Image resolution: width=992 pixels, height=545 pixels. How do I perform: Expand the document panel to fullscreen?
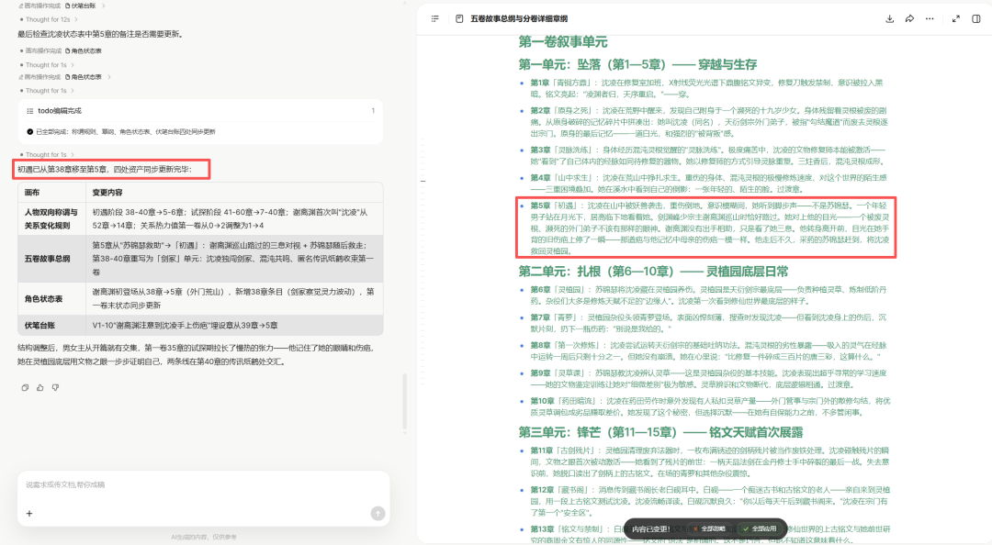(x=956, y=19)
